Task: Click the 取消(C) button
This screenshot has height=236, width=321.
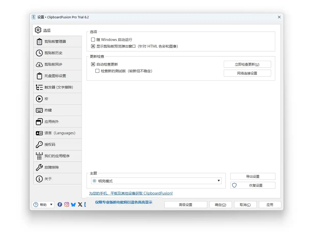Action: [245, 205]
